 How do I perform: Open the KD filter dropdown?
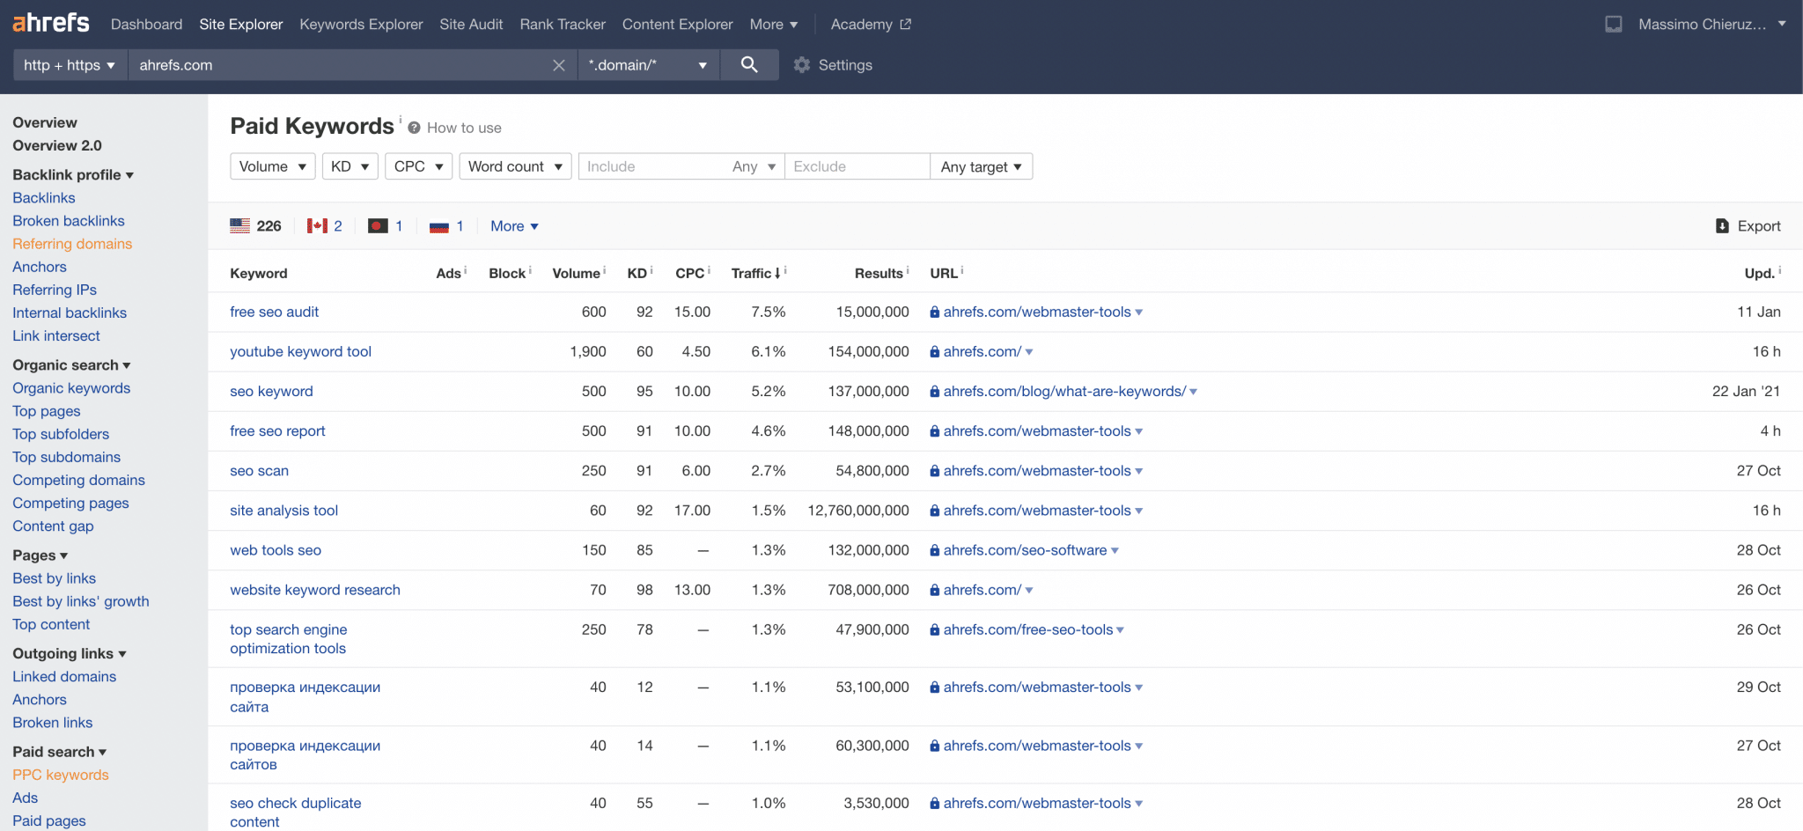[350, 166]
